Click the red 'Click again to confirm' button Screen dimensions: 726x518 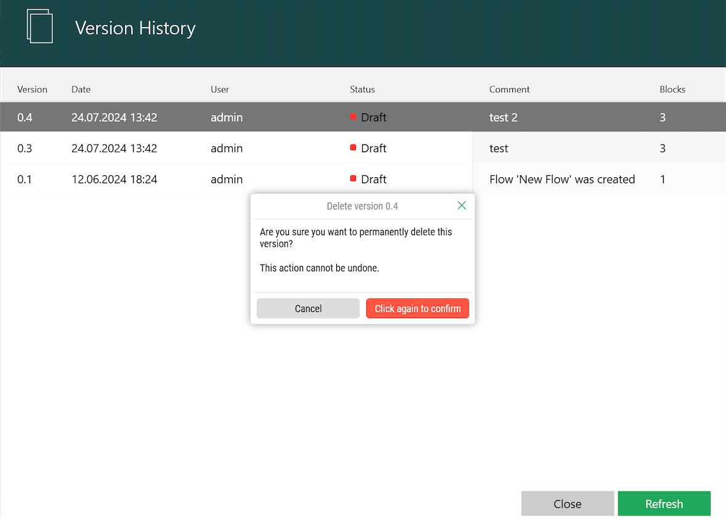coord(417,308)
